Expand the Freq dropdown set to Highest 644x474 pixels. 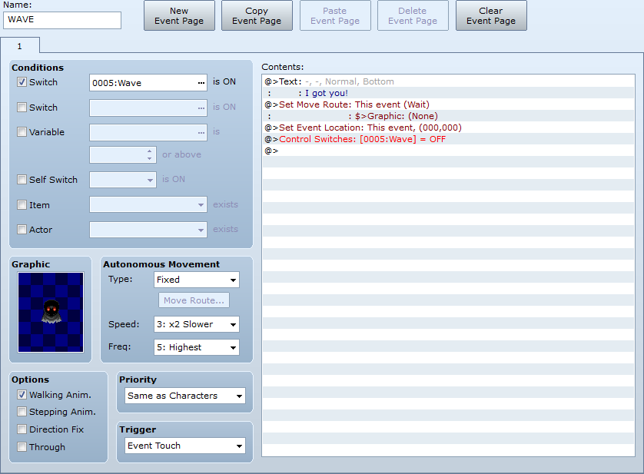pos(197,347)
